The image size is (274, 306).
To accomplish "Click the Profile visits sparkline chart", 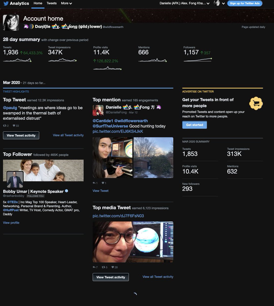I will [107, 68].
